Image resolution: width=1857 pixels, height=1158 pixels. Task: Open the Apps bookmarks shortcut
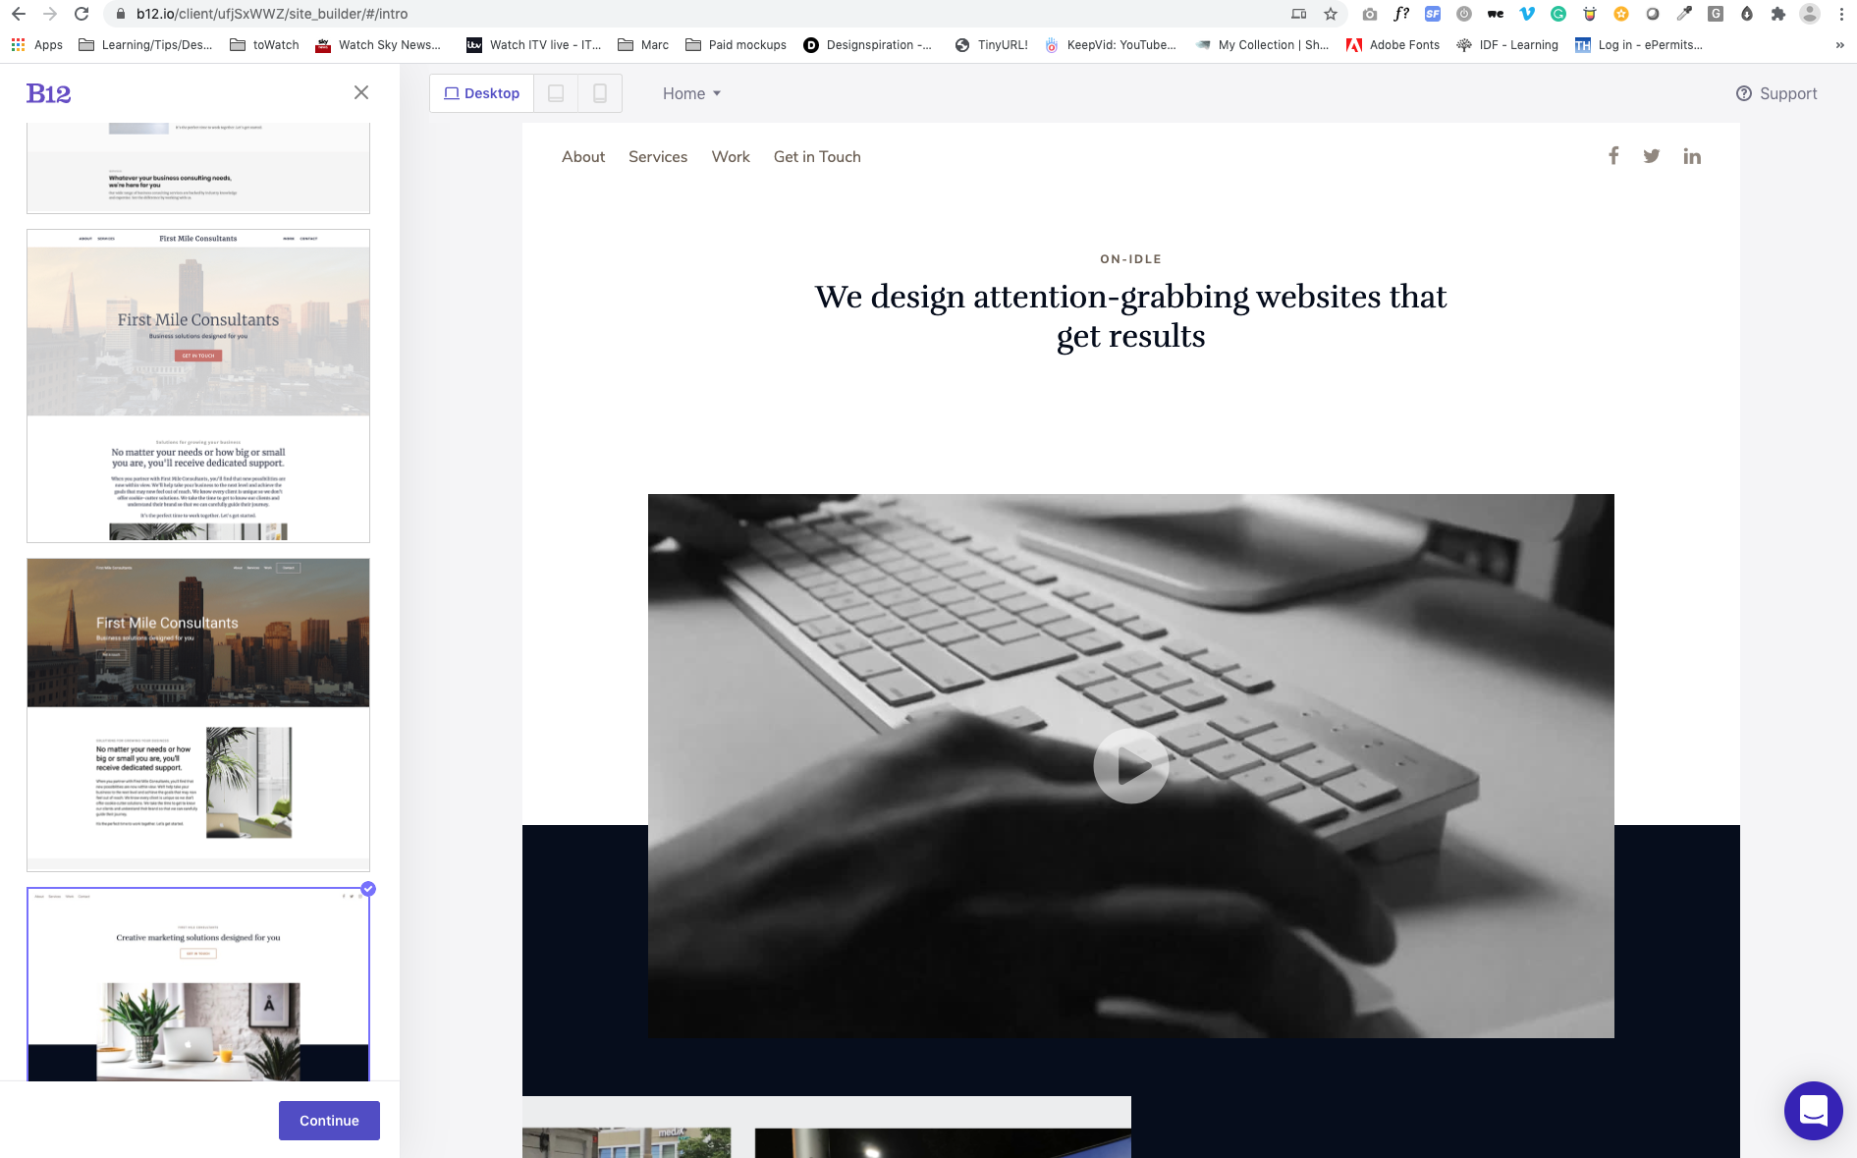pyautogui.click(x=37, y=45)
